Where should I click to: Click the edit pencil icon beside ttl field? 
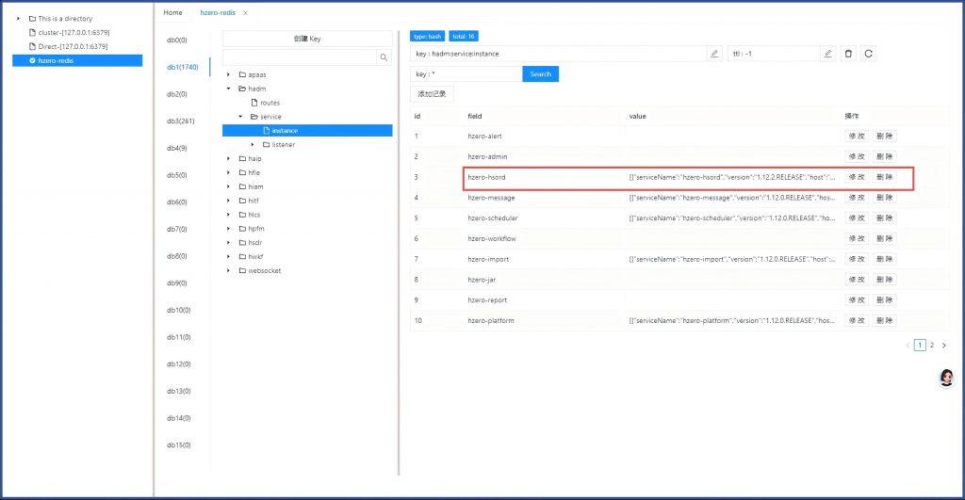click(x=827, y=54)
